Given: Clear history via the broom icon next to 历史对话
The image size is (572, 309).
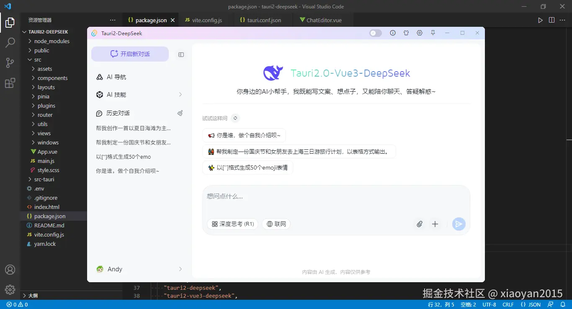Looking at the screenshot, I should pos(180,113).
